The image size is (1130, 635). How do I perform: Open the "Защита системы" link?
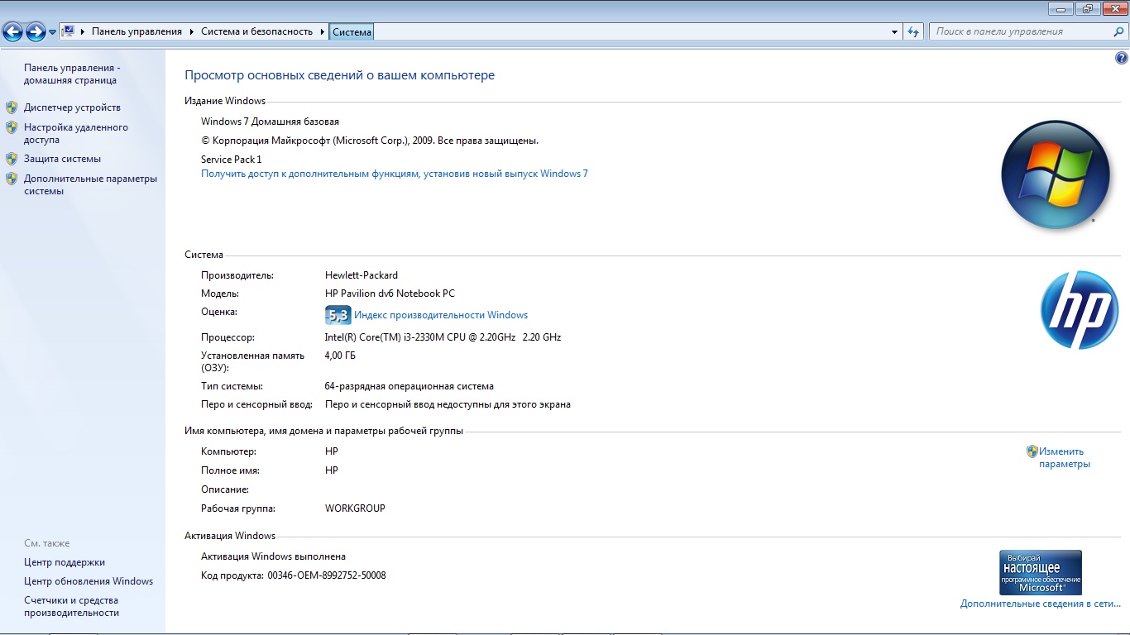[62, 159]
